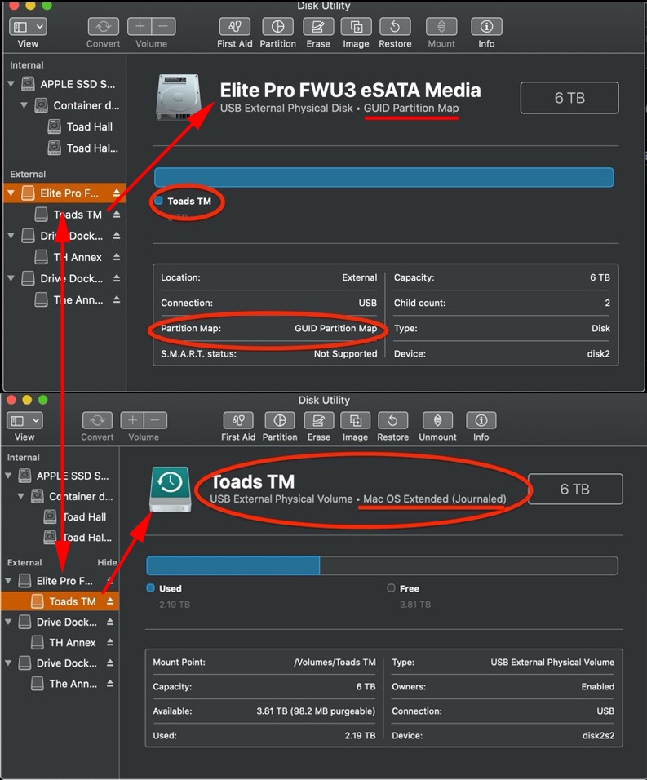Eject The Ann... volume in top window sidebar
This screenshot has width=647, height=780.
(117, 300)
